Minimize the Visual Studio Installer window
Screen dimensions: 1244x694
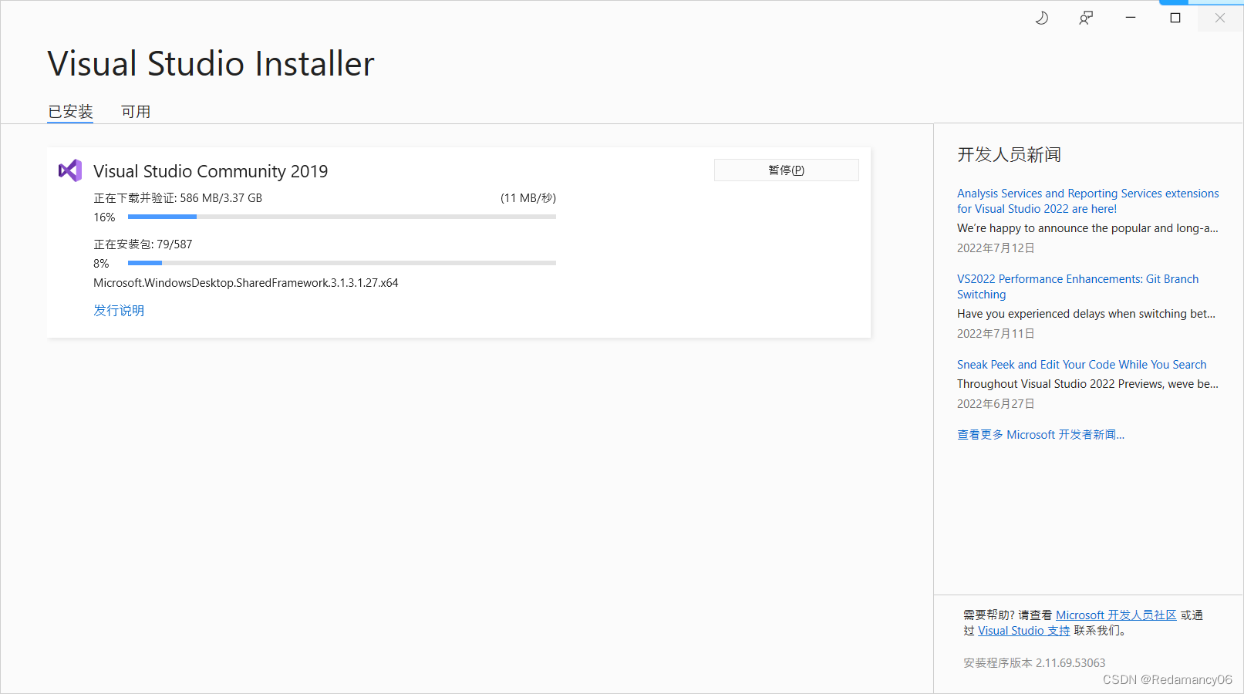(x=1131, y=18)
